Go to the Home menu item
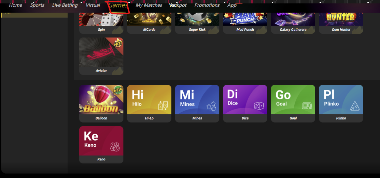Screen dimensions: 380x178 [x=16, y=5]
